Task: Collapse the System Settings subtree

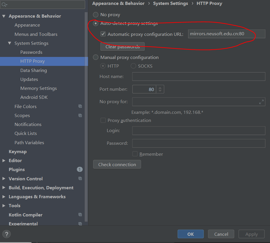Action: coord(10,43)
